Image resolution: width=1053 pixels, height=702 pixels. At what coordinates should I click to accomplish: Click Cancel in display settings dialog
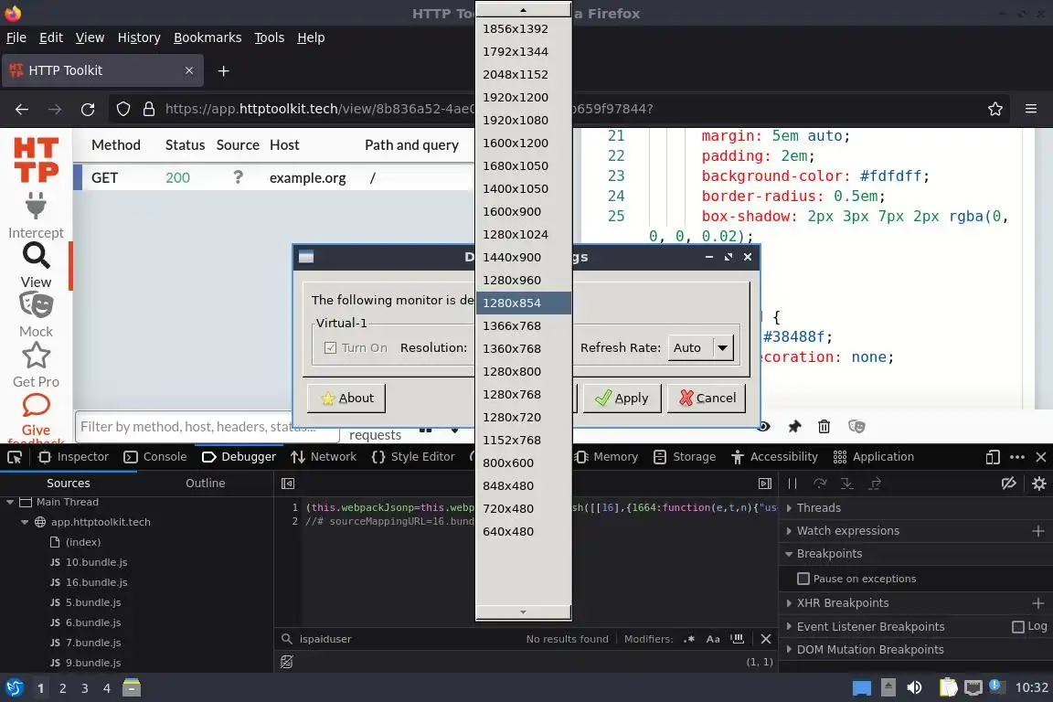point(707,398)
